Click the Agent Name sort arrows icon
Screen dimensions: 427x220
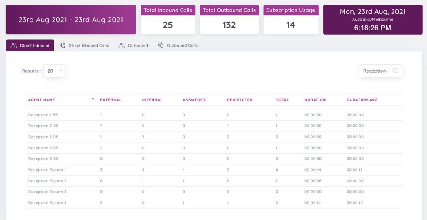coord(94,100)
